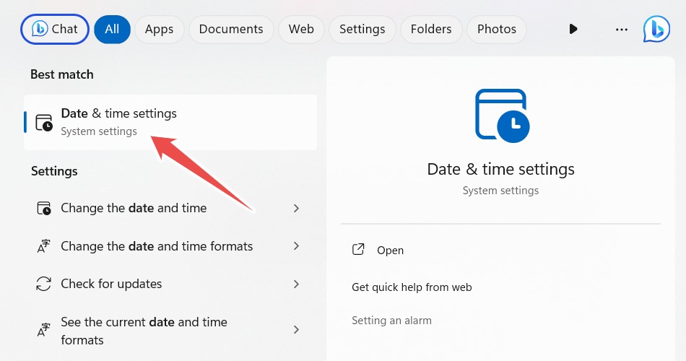Click the calendar clock icon beside Best match result
The width and height of the screenshot is (686, 361).
coord(44,123)
